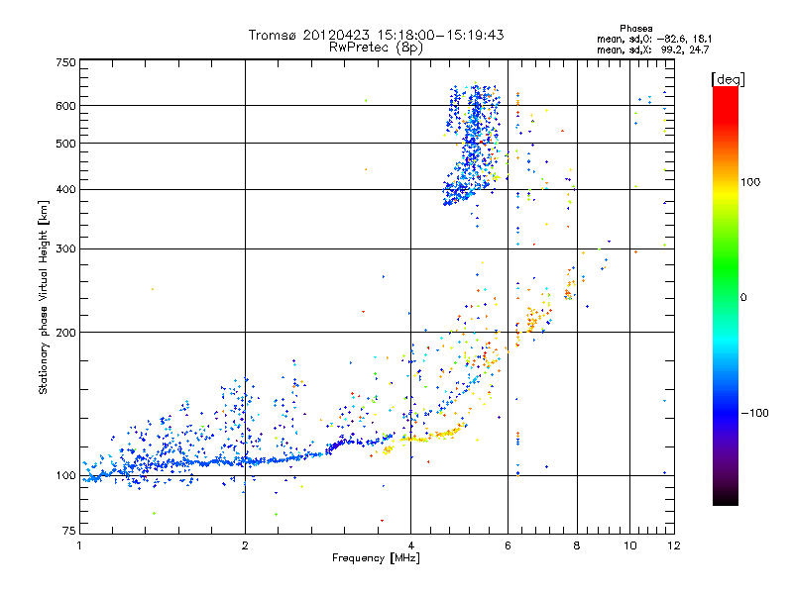The width and height of the screenshot is (793, 594).
Task: Click the 'Stationary phase Virtual Height [km]' axis title
Action: 44,297
